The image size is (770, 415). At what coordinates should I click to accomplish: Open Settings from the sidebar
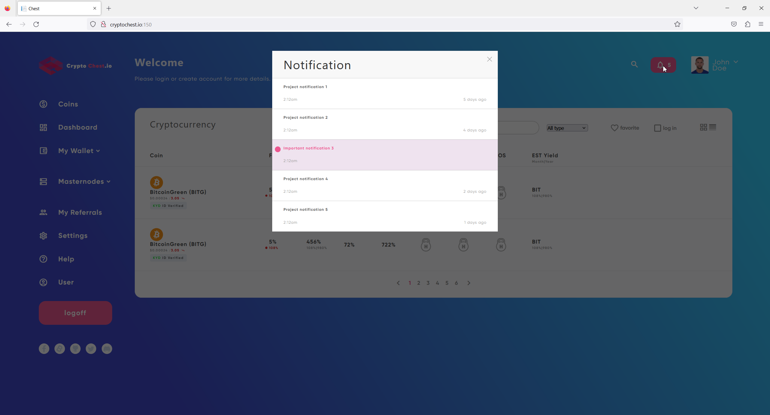[x=72, y=236]
